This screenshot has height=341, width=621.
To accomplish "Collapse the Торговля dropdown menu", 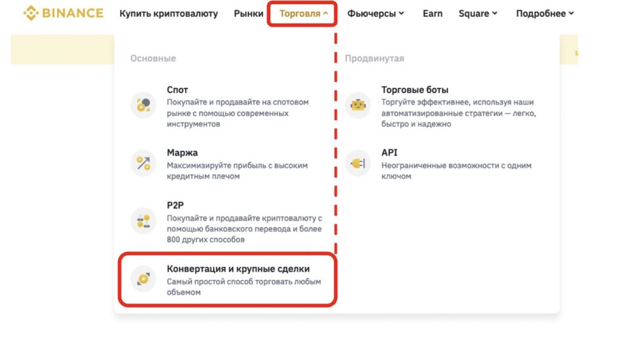I will pos(303,13).
